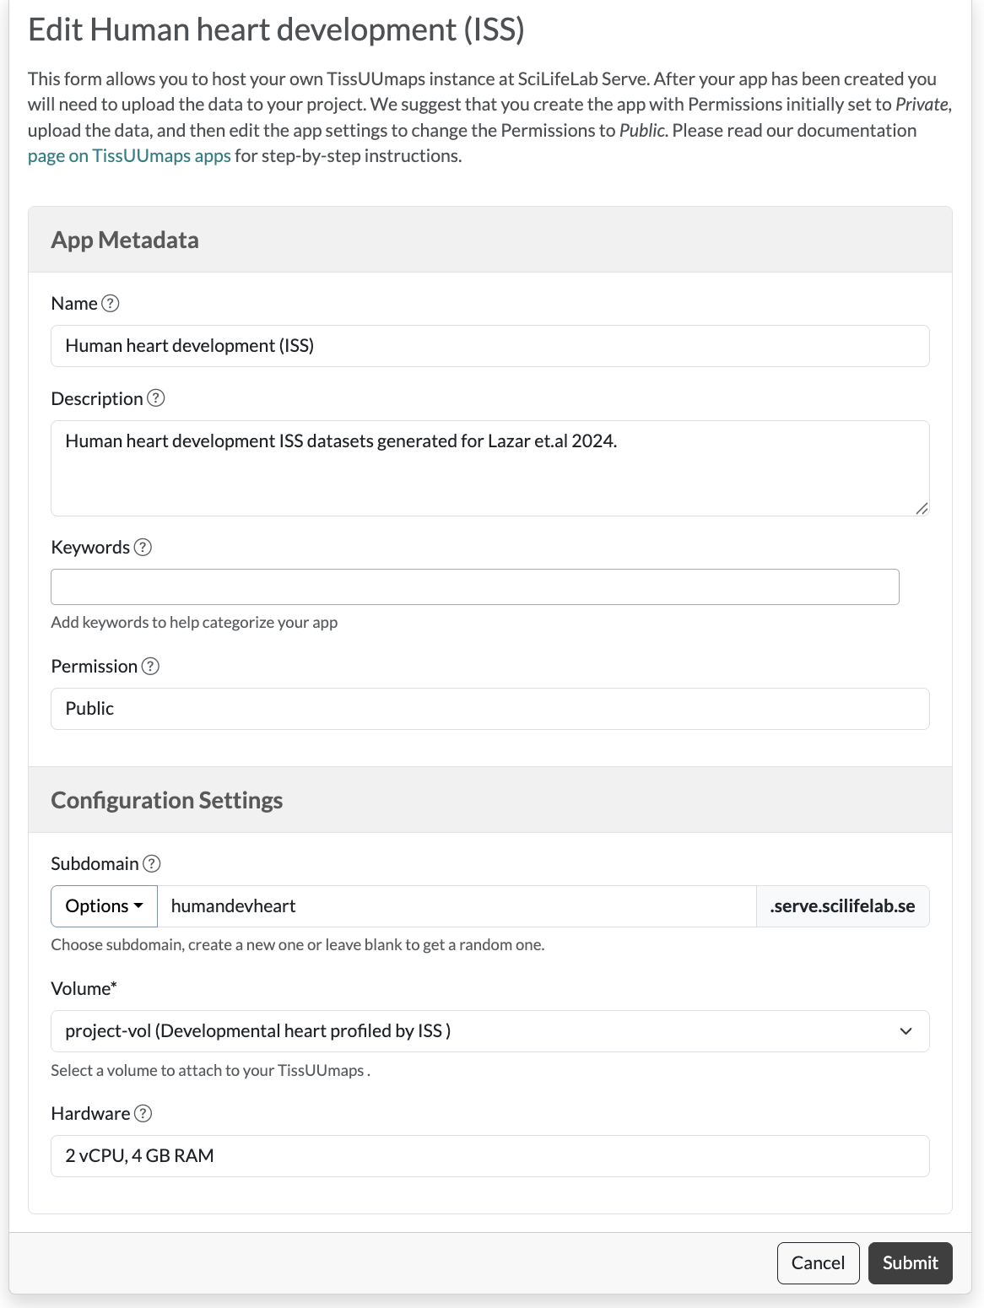Open the page on TissUUmaps apps link
Image resolution: width=984 pixels, height=1308 pixels.
(x=129, y=156)
